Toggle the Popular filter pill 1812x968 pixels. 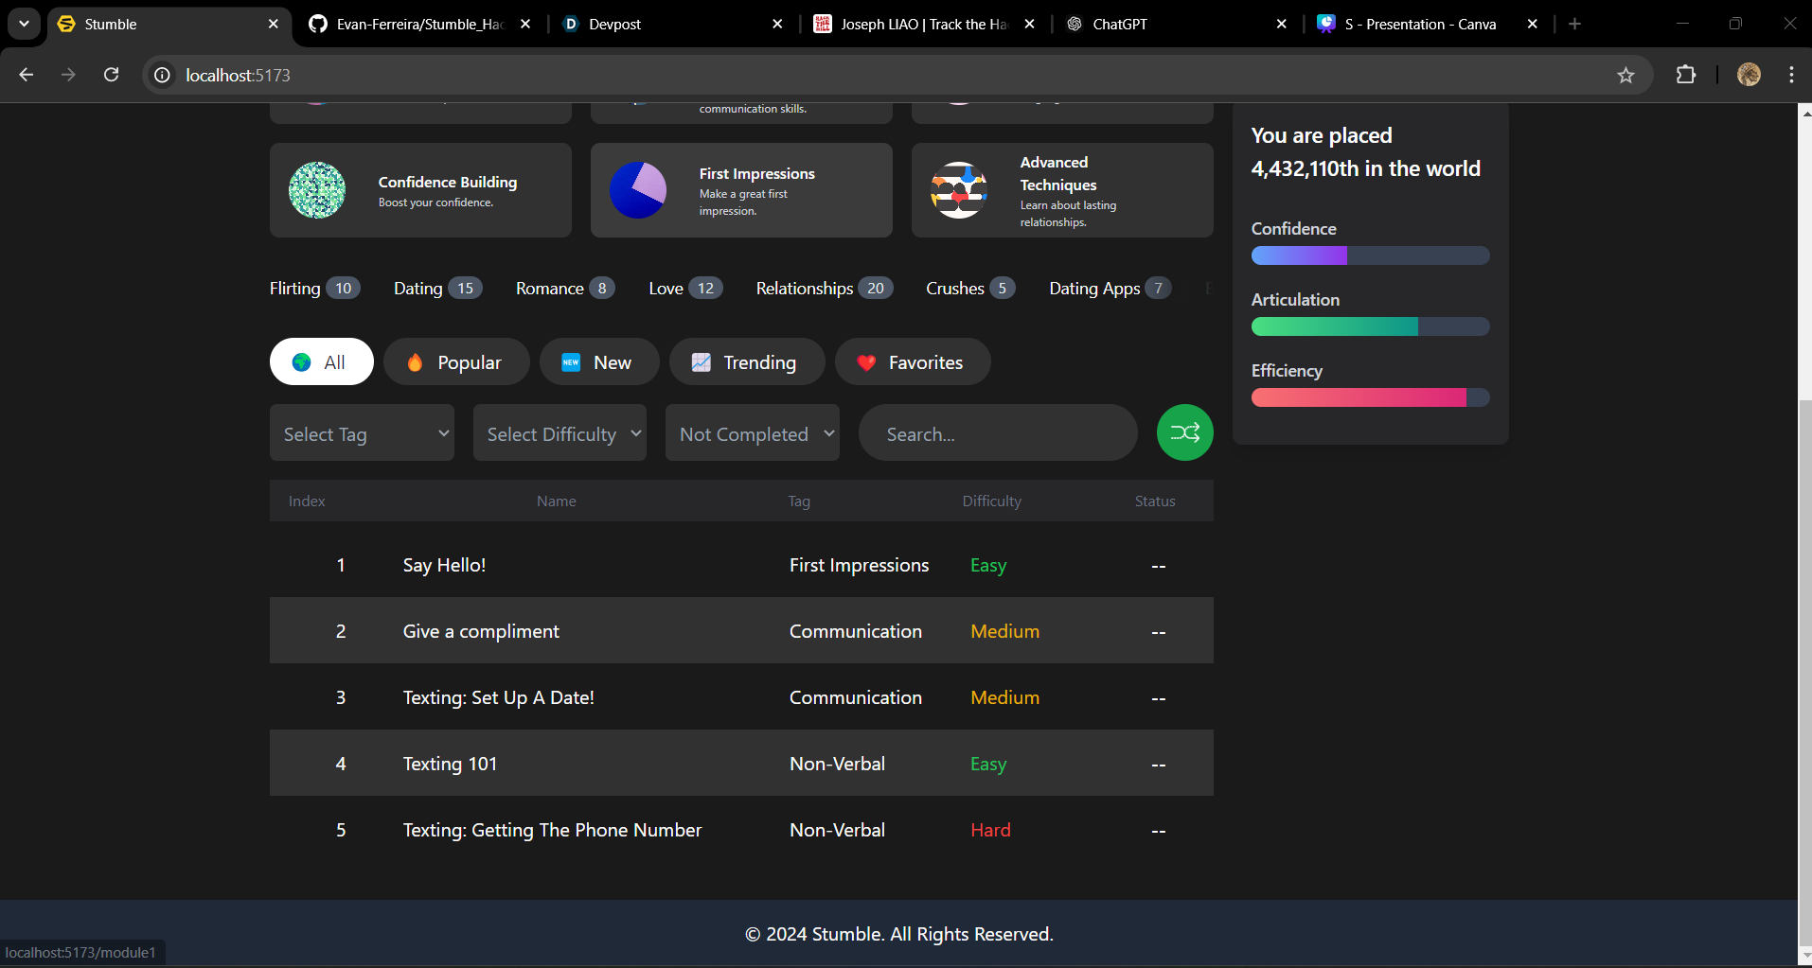(456, 361)
